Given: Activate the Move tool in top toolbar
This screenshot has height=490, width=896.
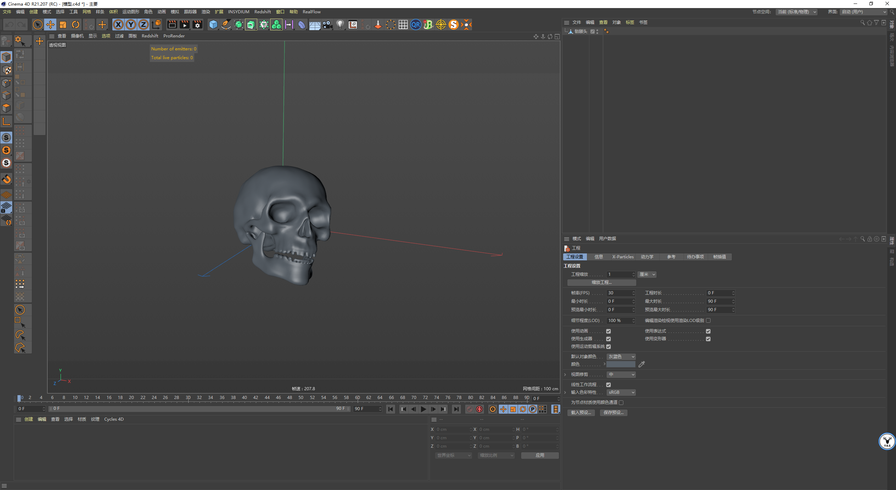Looking at the screenshot, I should click(x=50, y=24).
